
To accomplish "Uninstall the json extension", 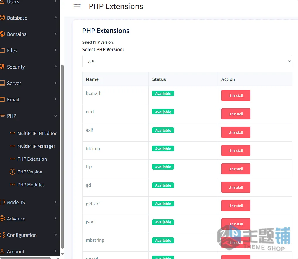I will (236, 224).
